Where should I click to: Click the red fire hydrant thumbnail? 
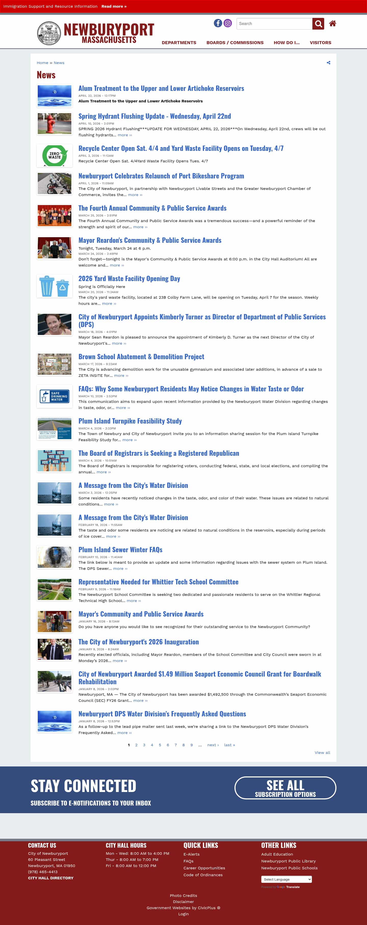point(55,124)
